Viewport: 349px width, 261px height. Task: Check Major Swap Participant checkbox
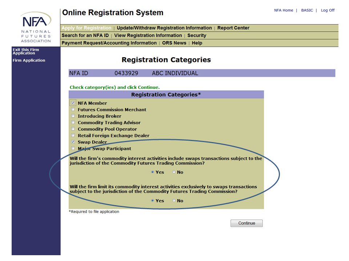pos(73,148)
